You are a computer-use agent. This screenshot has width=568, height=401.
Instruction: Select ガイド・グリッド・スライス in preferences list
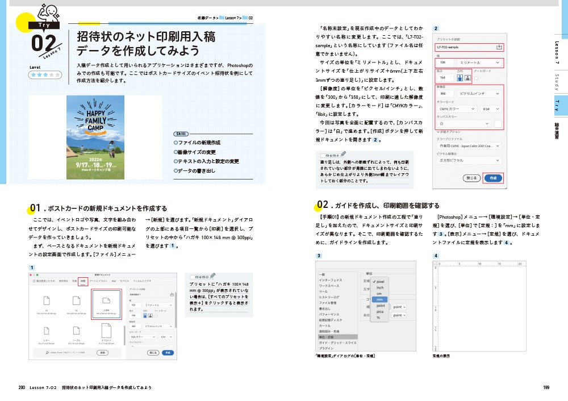(337, 342)
